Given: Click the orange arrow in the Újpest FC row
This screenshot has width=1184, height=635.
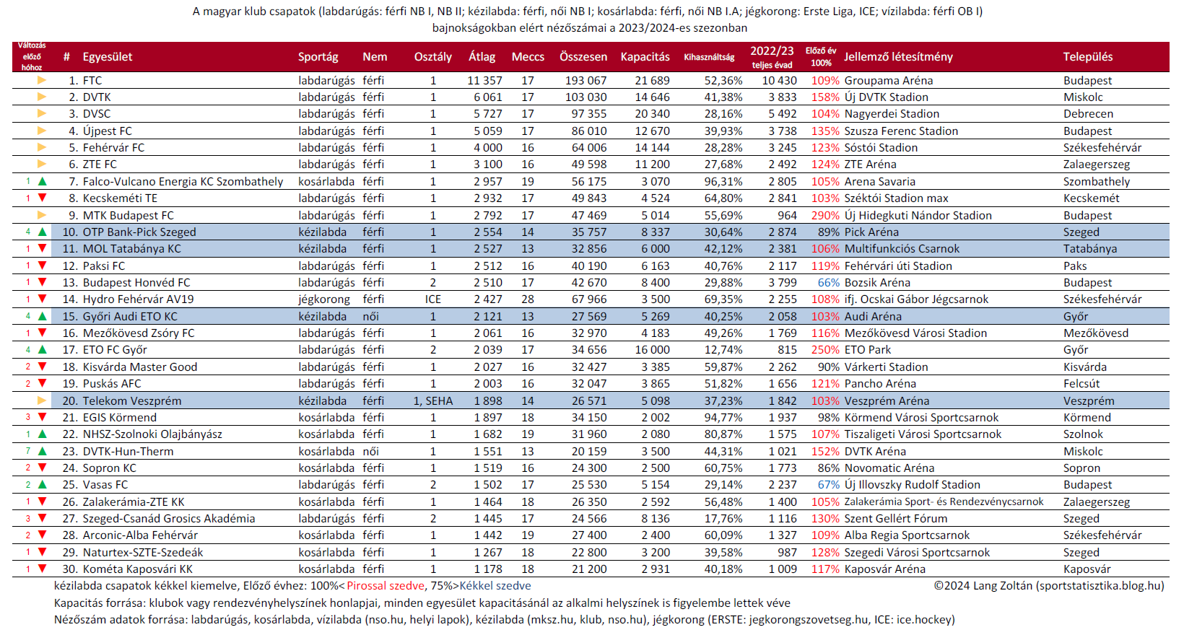Looking at the screenshot, I should (x=42, y=131).
